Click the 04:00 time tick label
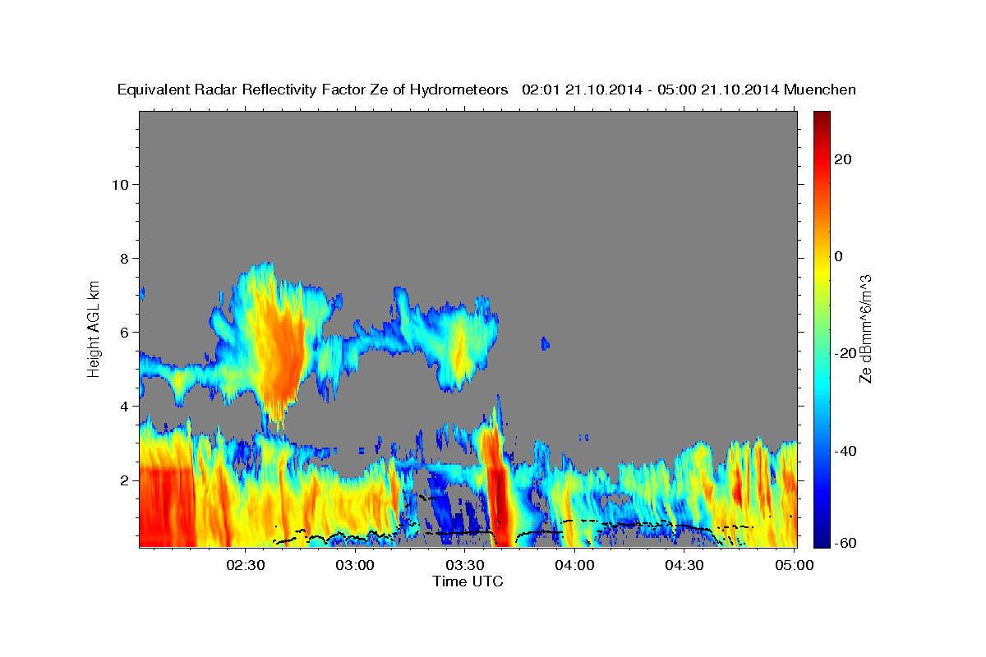This screenshot has height=657, width=986. (x=574, y=565)
